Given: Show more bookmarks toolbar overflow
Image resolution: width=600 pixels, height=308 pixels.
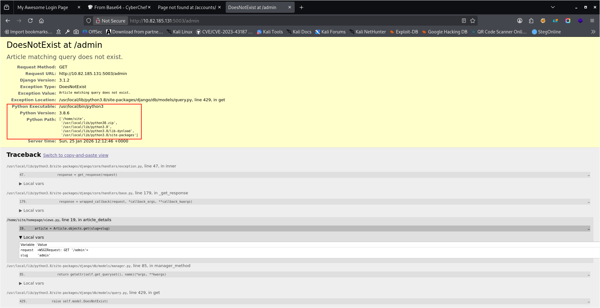Looking at the screenshot, I should click(593, 32).
